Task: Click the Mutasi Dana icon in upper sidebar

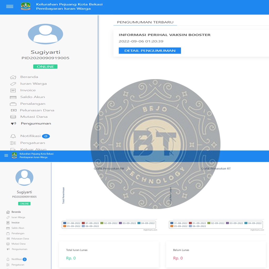Action: pyautogui.click(x=13, y=117)
